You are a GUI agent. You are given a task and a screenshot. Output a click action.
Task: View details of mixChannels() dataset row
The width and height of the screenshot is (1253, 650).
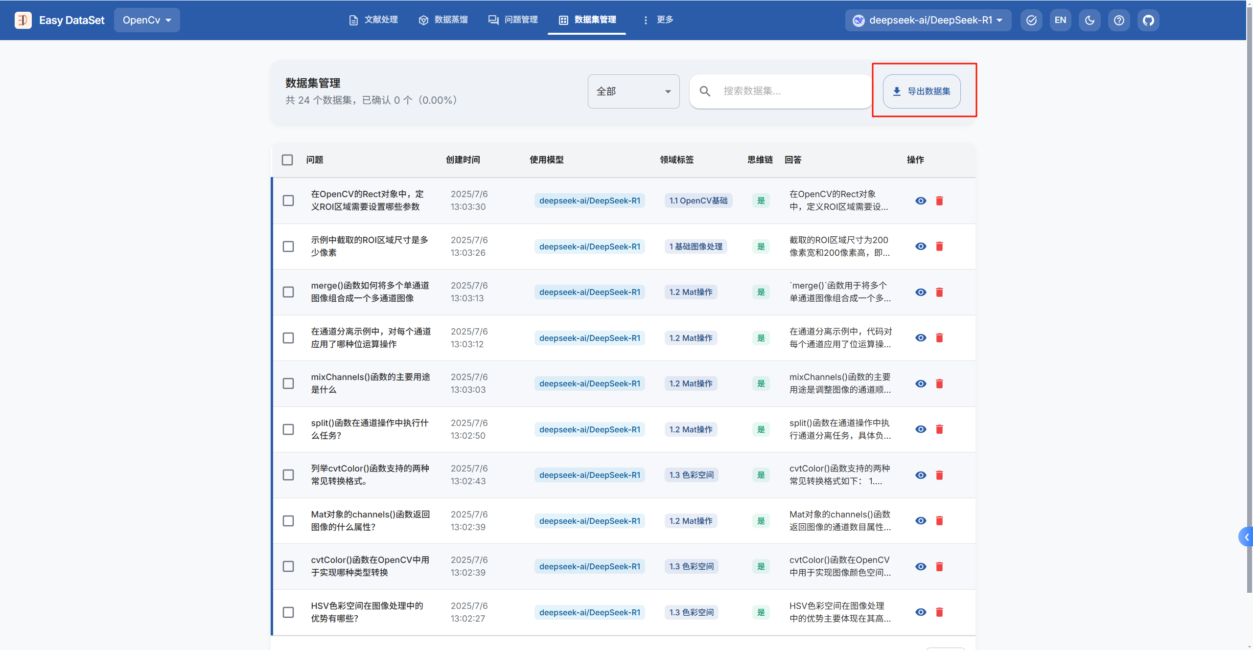[x=921, y=384]
